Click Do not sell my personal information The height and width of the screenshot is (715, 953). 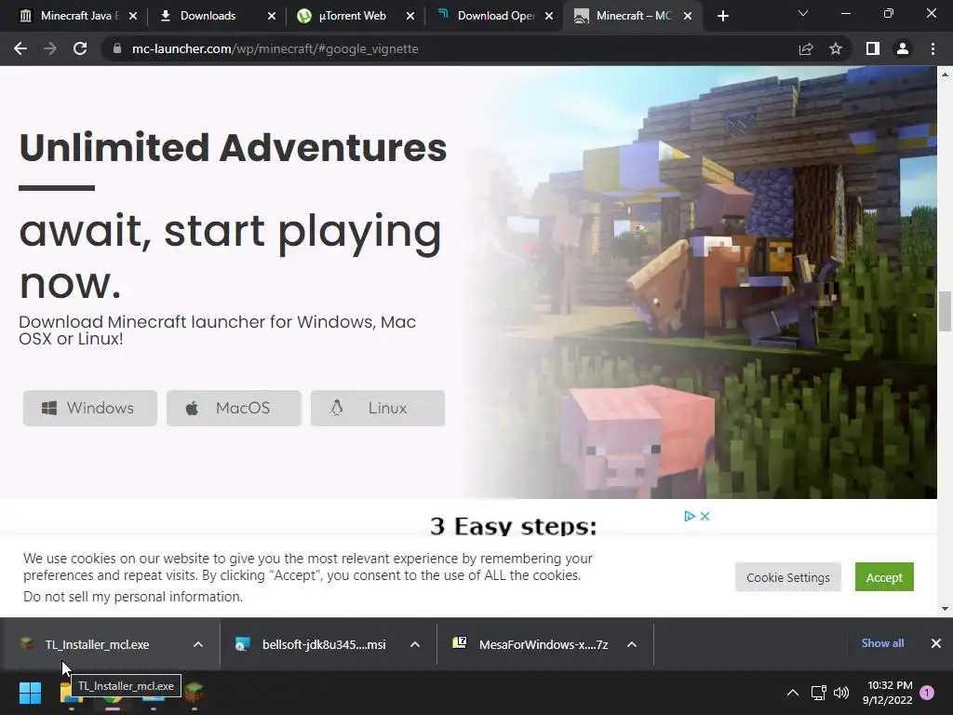coord(133,597)
